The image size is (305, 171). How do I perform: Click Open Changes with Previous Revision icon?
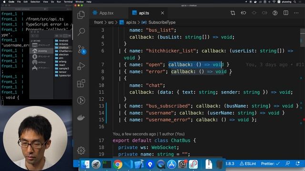click(x=244, y=13)
